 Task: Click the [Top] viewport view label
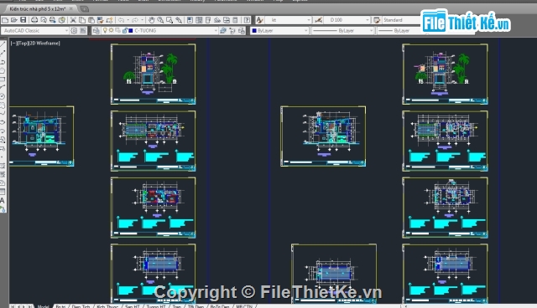point(23,43)
